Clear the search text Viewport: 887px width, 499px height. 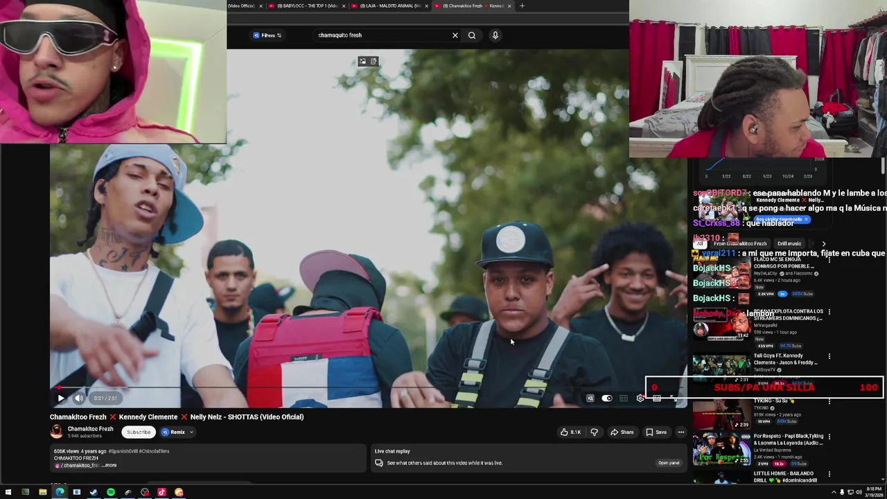coord(455,35)
